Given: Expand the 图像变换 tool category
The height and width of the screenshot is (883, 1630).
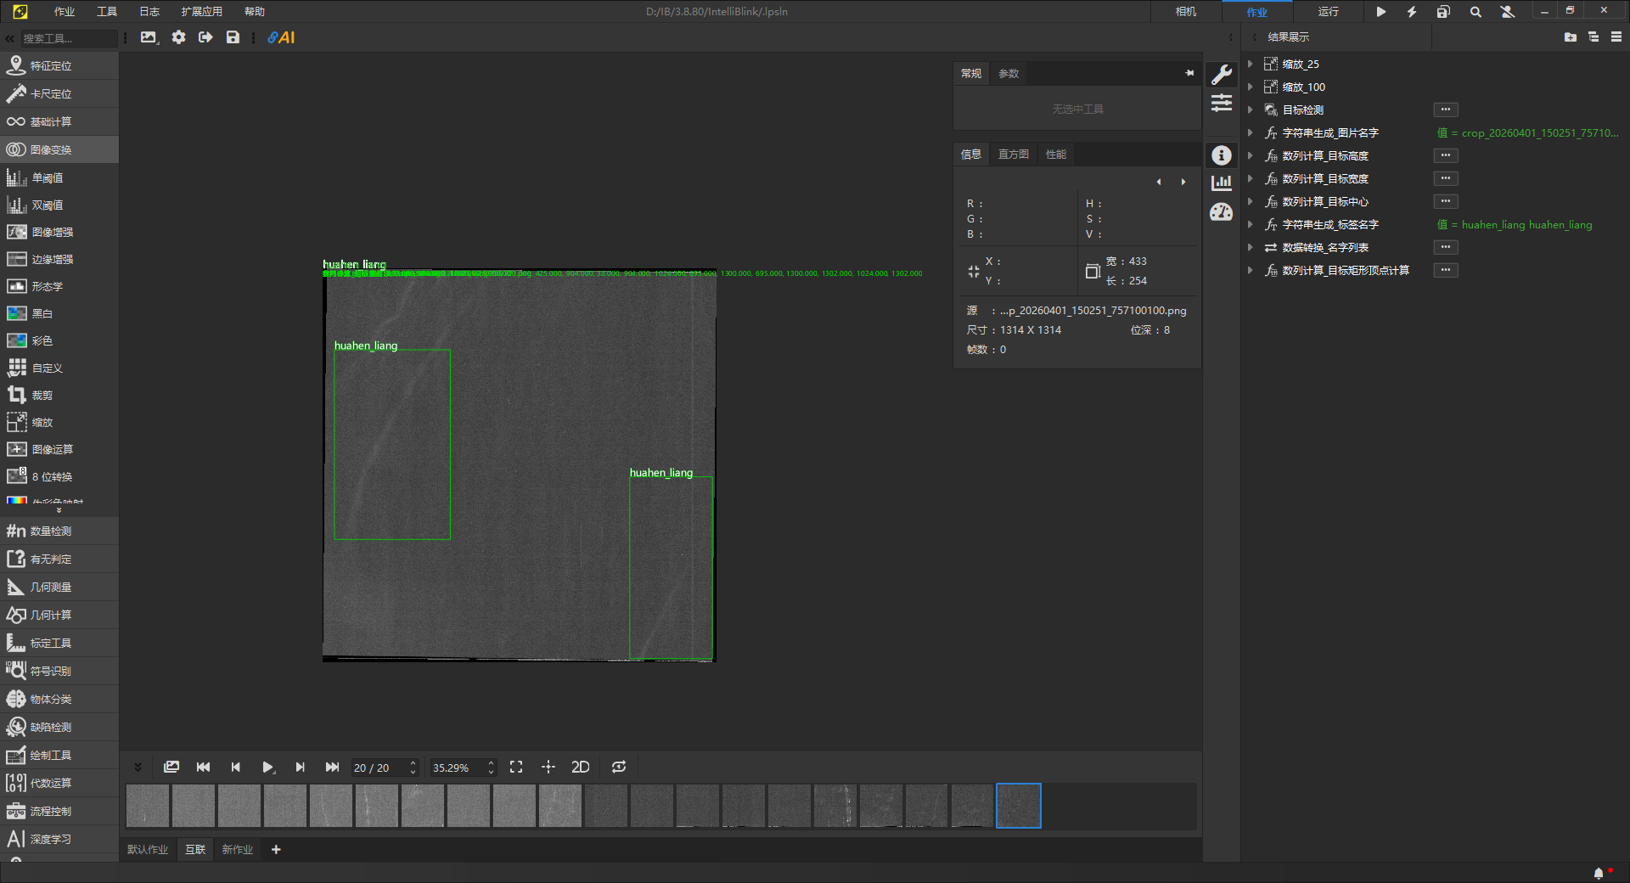Looking at the screenshot, I should (51, 149).
